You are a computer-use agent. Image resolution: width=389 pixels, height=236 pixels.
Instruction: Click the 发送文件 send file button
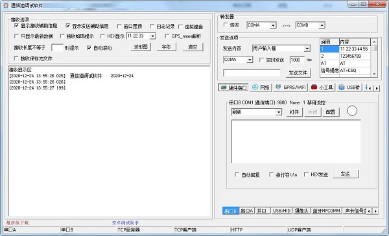coord(298,73)
